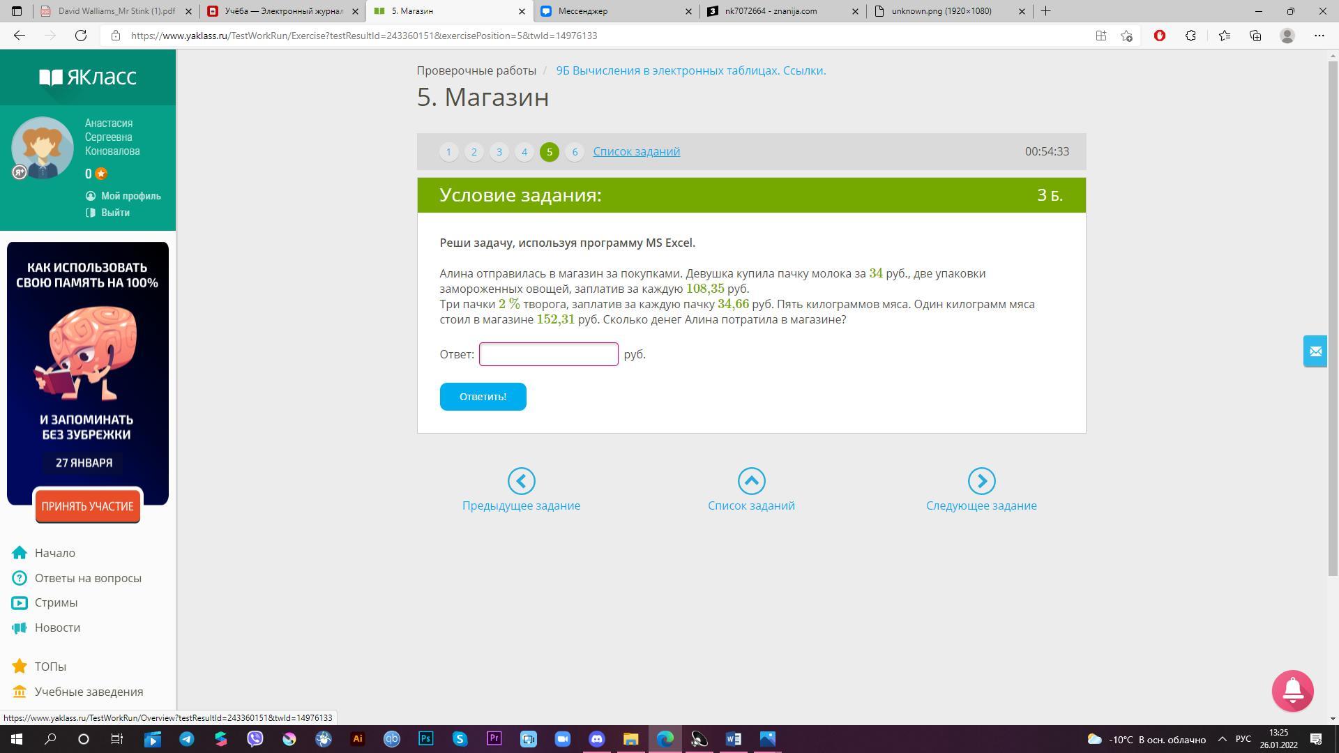Switch to the Мессенджер browser tab
The image size is (1339, 753).
(x=614, y=11)
